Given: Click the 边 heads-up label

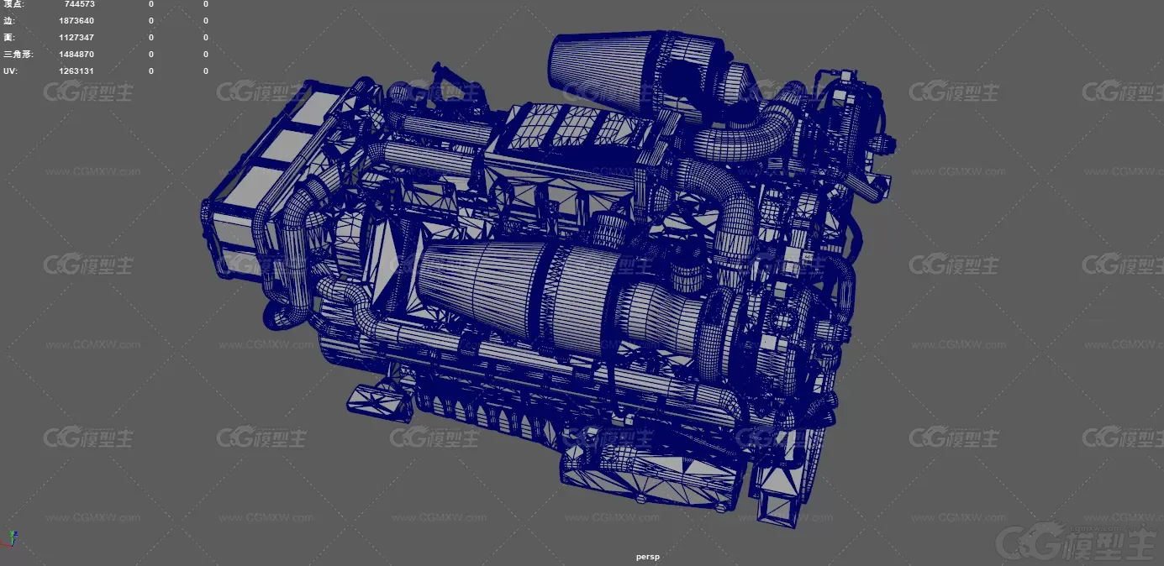Looking at the screenshot, I should [8, 20].
